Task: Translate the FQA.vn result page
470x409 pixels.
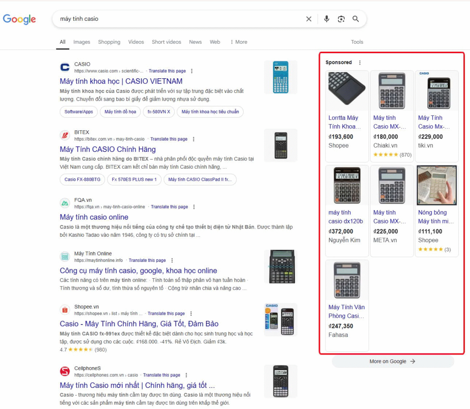Action: (170, 207)
